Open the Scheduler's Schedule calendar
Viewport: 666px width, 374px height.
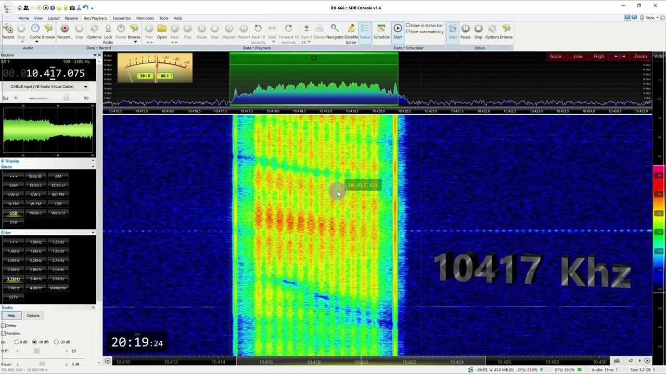point(381,31)
